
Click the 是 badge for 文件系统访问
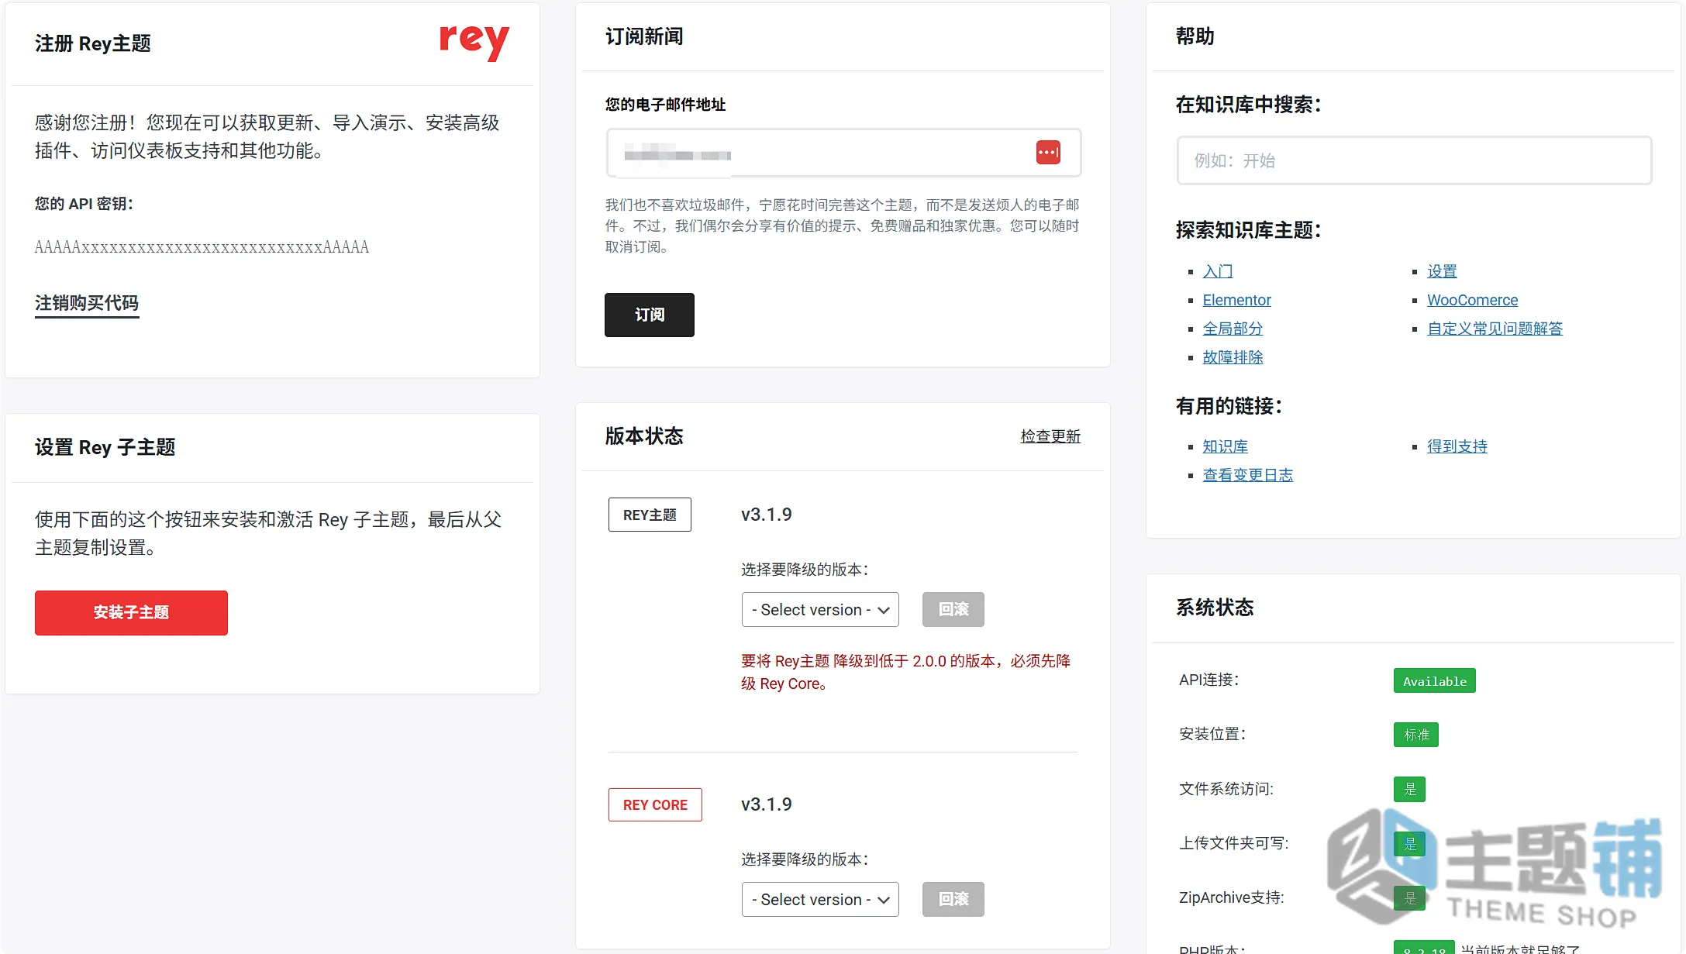pyautogui.click(x=1409, y=789)
